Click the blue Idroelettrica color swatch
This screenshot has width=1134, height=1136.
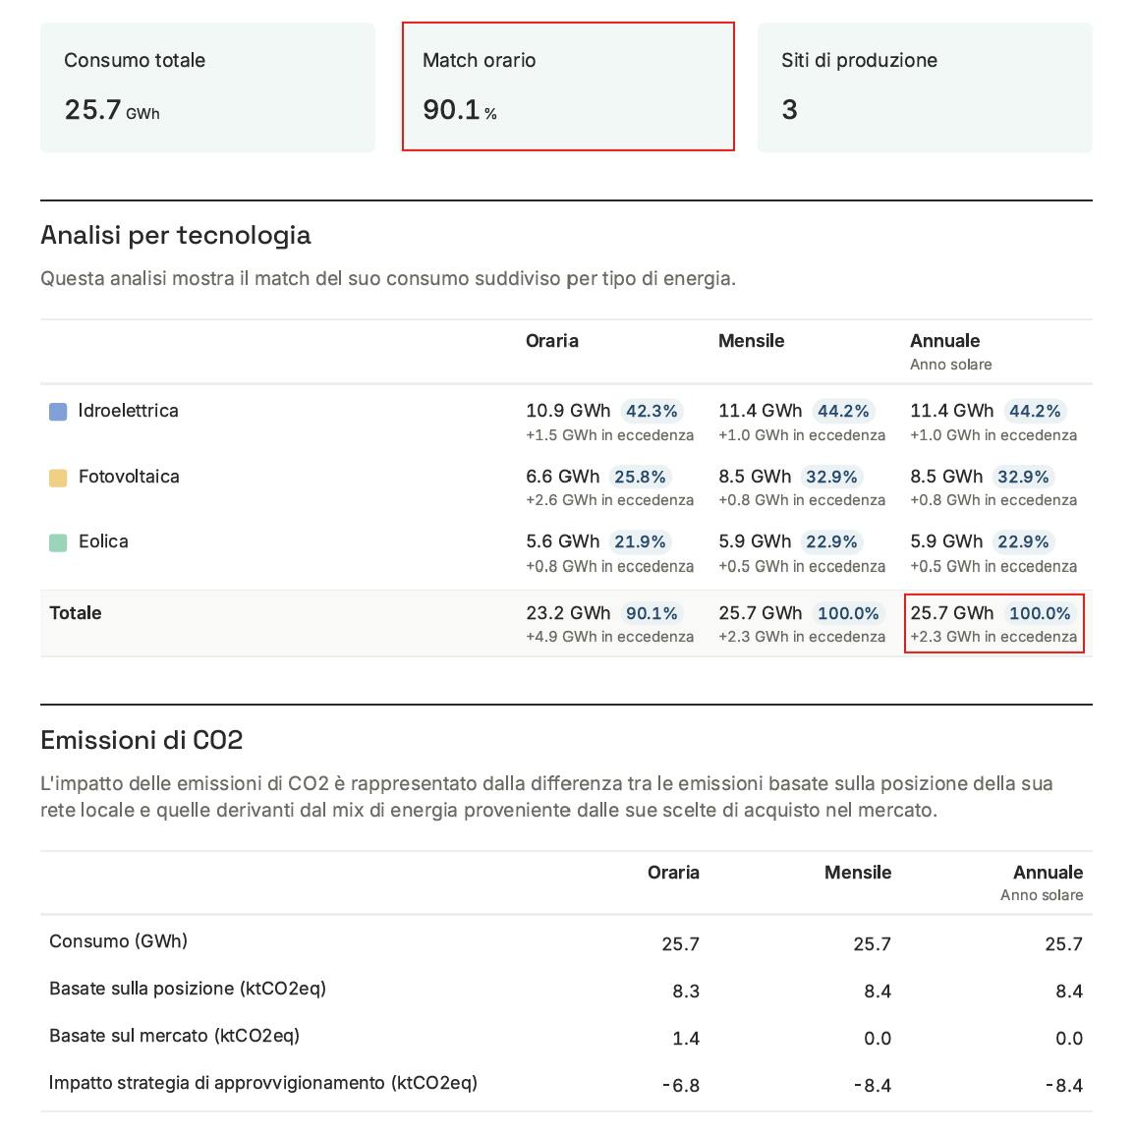(58, 412)
